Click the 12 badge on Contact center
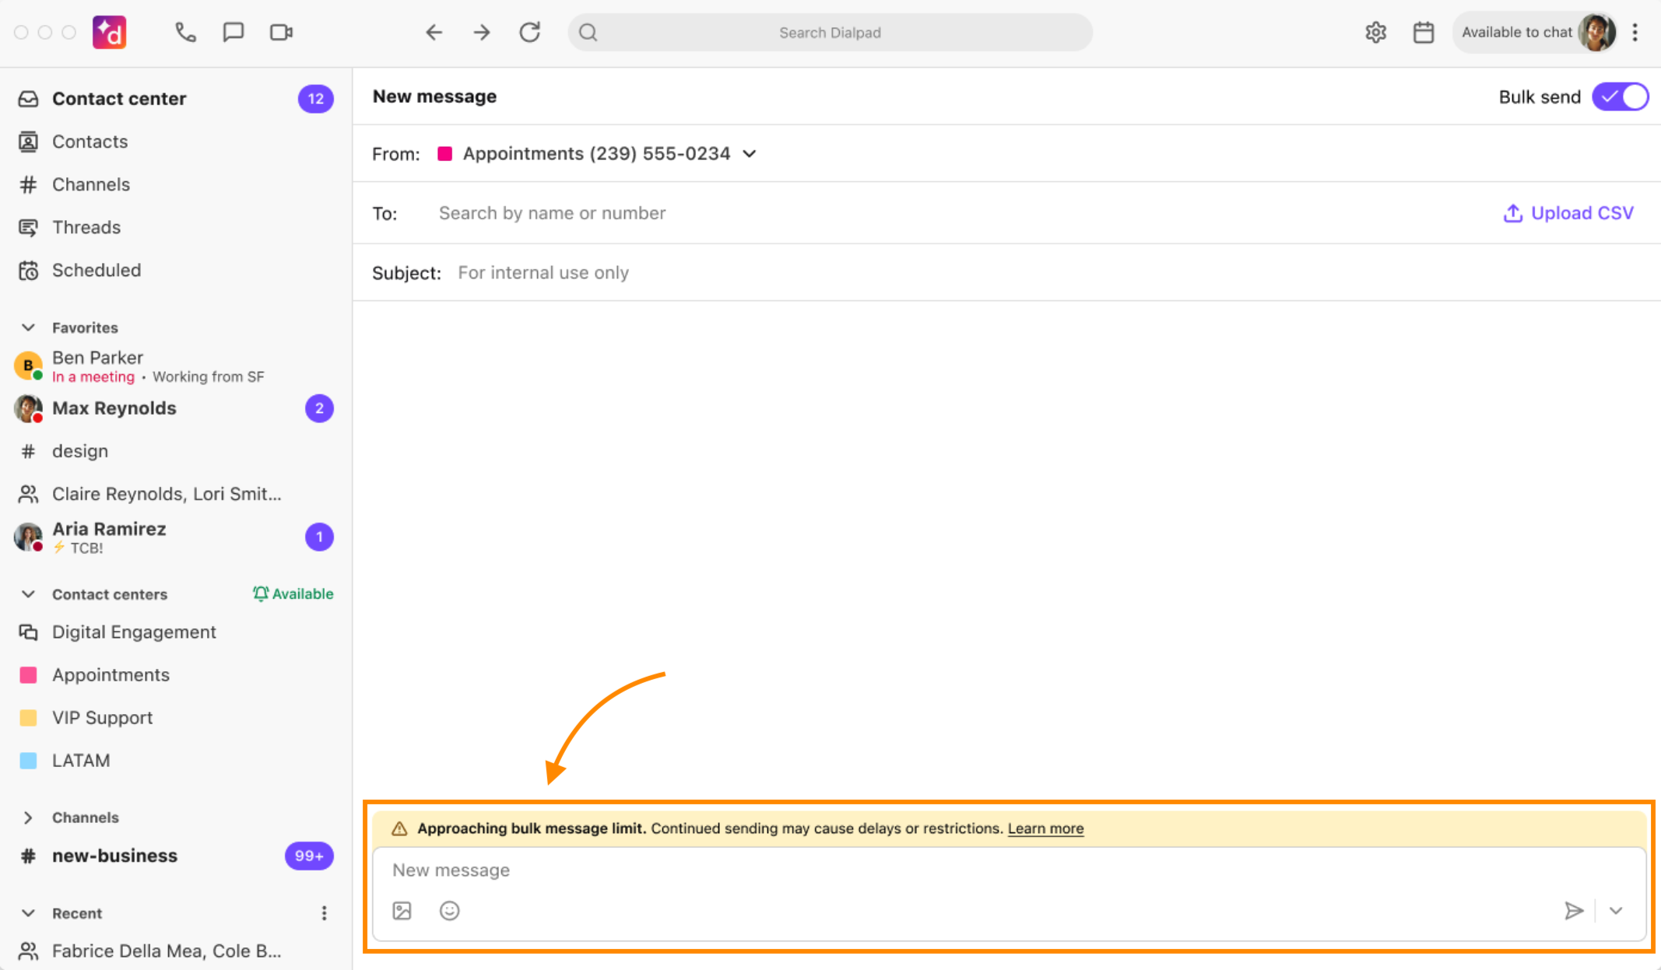Viewport: 1661px width, 970px height. 315,99
